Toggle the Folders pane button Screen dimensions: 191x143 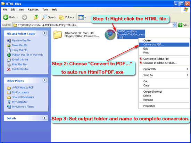point(67,17)
